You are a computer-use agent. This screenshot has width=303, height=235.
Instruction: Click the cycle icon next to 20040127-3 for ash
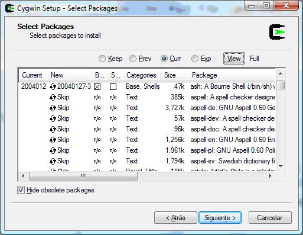point(53,86)
